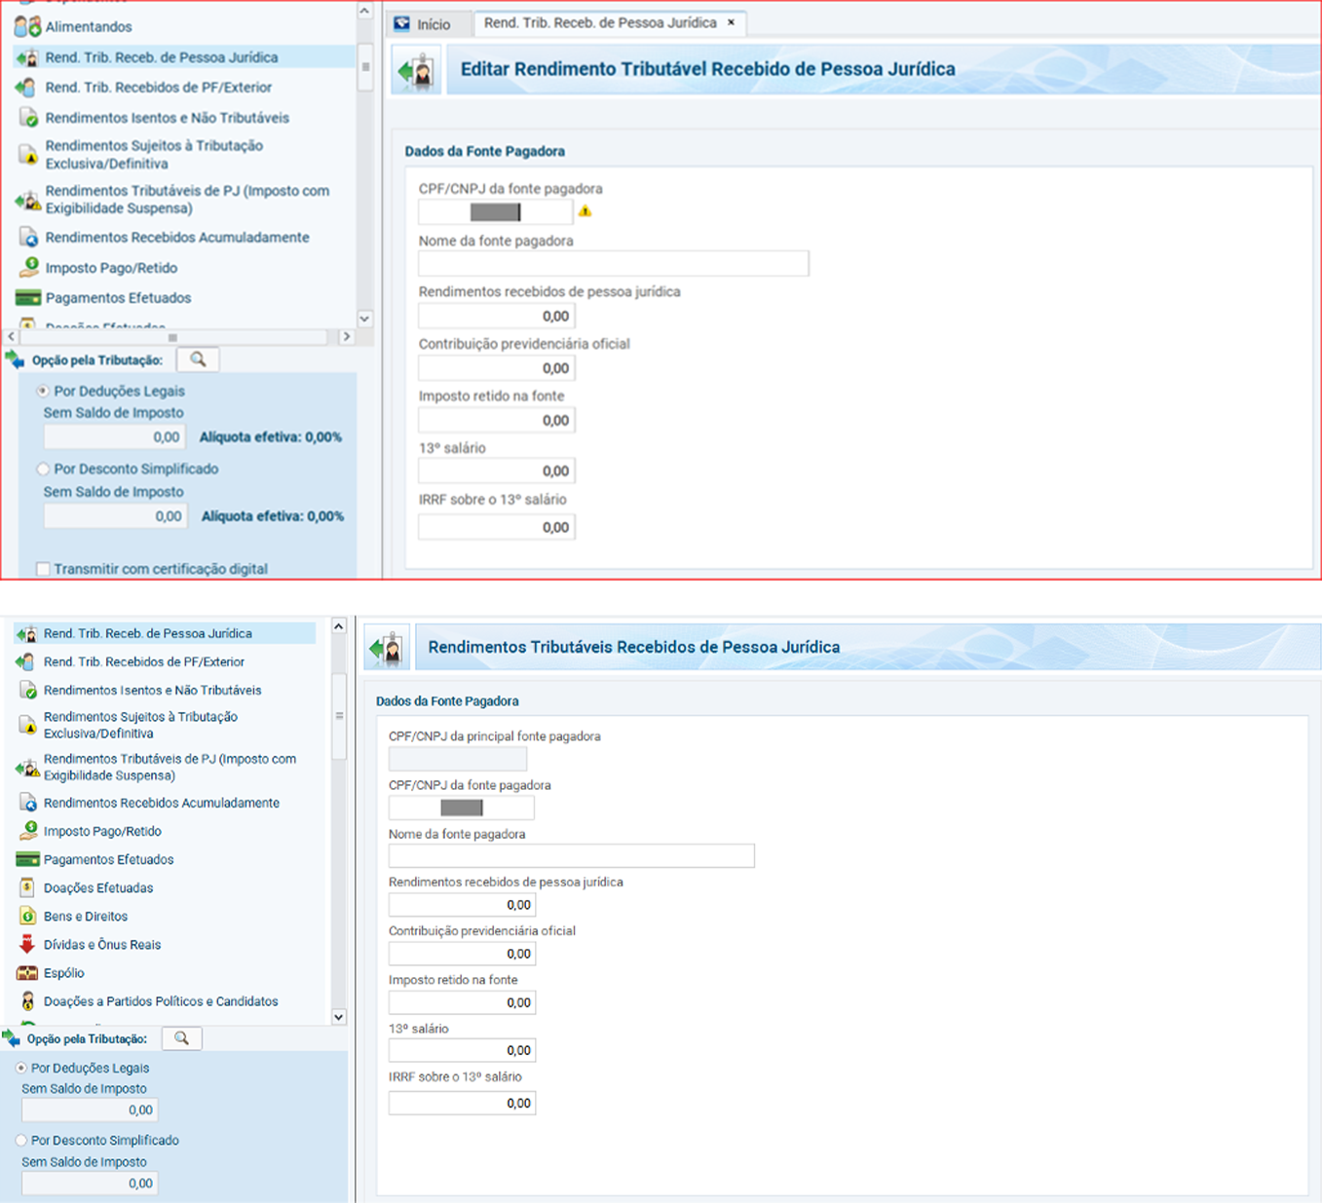Click upper sidebar scrollbar's up arrow
This screenshot has height=1204, width=1322.
tap(364, 12)
